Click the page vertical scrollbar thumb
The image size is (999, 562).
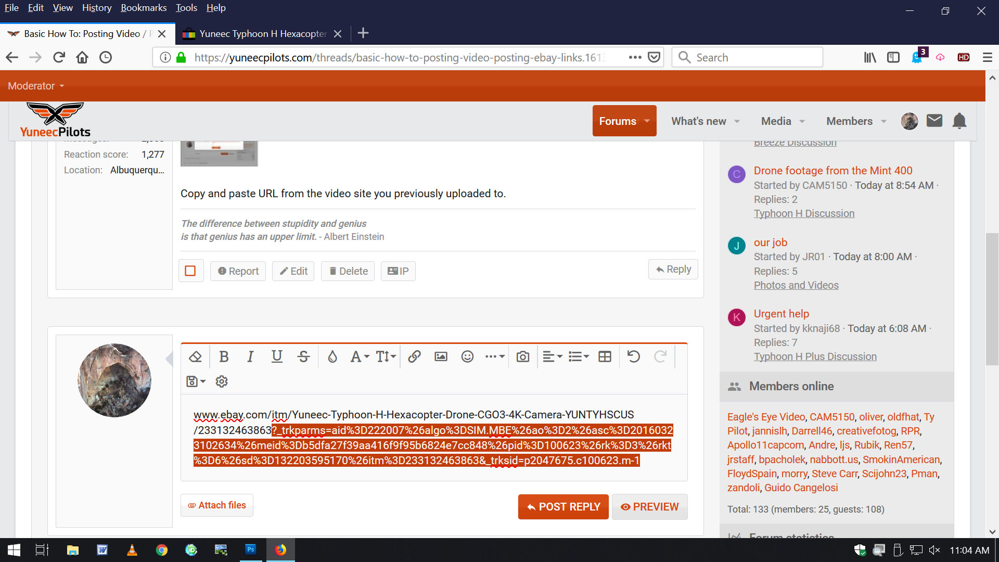point(992,299)
